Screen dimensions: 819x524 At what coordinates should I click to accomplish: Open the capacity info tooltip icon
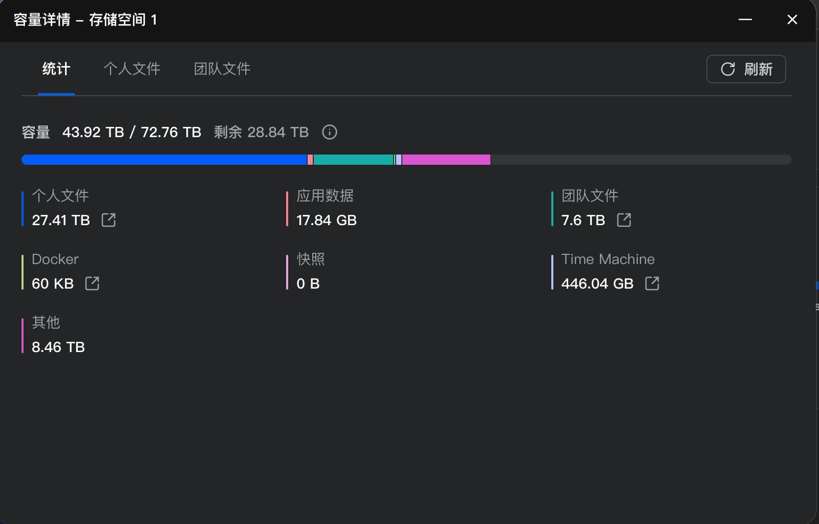[330, 132]
